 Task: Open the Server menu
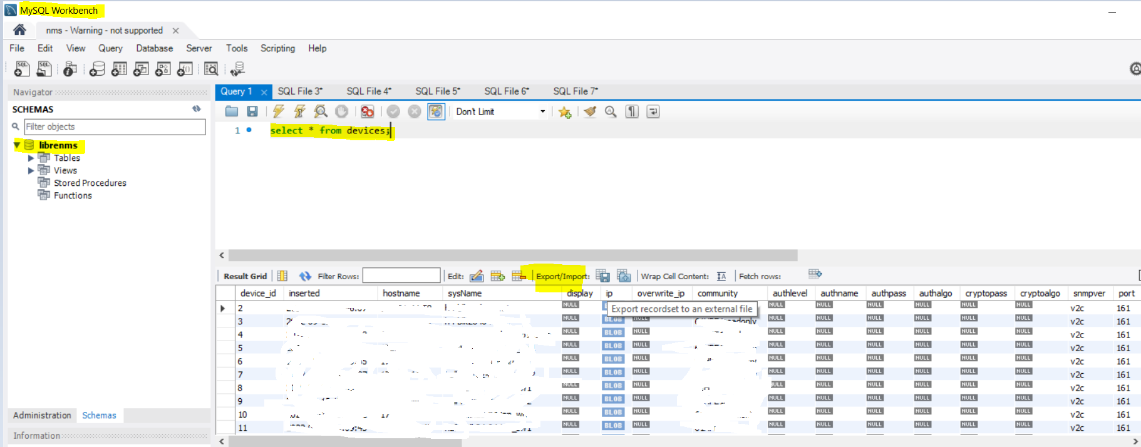pyautogui.click(x=199, y=48)
